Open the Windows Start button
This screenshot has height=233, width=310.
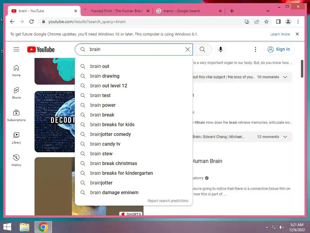(7, 227)
